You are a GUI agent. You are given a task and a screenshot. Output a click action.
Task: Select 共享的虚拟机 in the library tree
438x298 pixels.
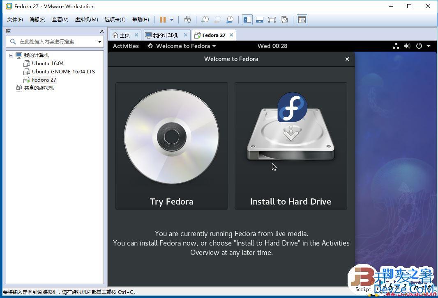[x=39, y=88]
